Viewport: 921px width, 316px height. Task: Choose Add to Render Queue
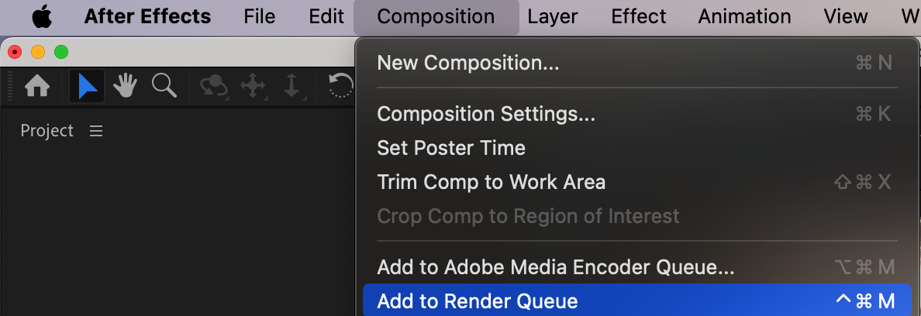[478, 301]
